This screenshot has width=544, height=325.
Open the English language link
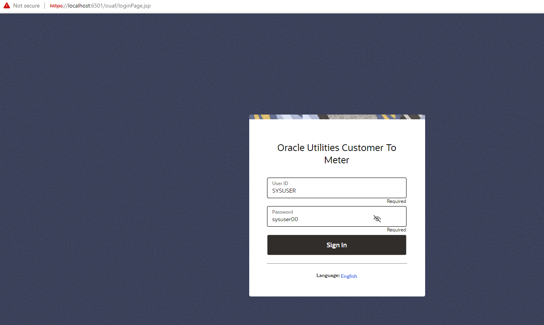point(349,276)
